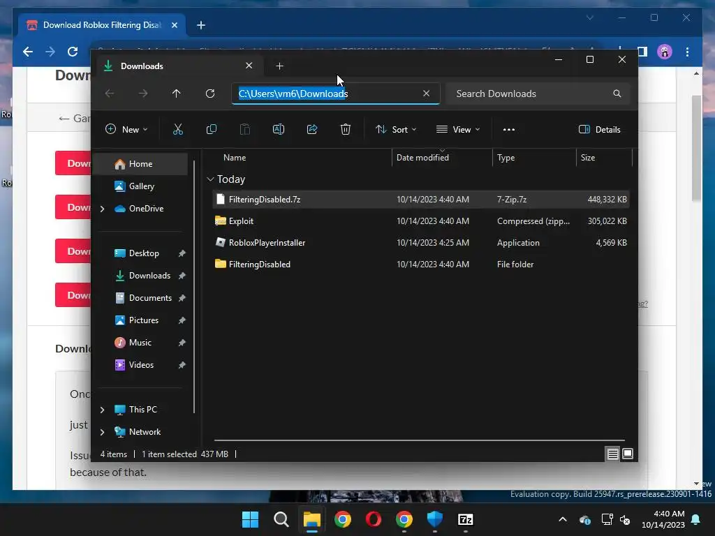Open taskbar Search
The width and height of the screenshot is (715, 536).
click(281, 519)
